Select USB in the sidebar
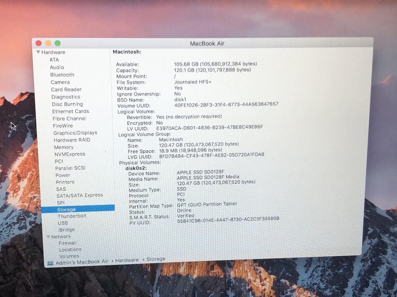Screen dimensions: 397x297 (x=63, y=223)
